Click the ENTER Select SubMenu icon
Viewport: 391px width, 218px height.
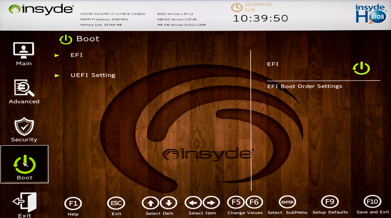[287, 202]
